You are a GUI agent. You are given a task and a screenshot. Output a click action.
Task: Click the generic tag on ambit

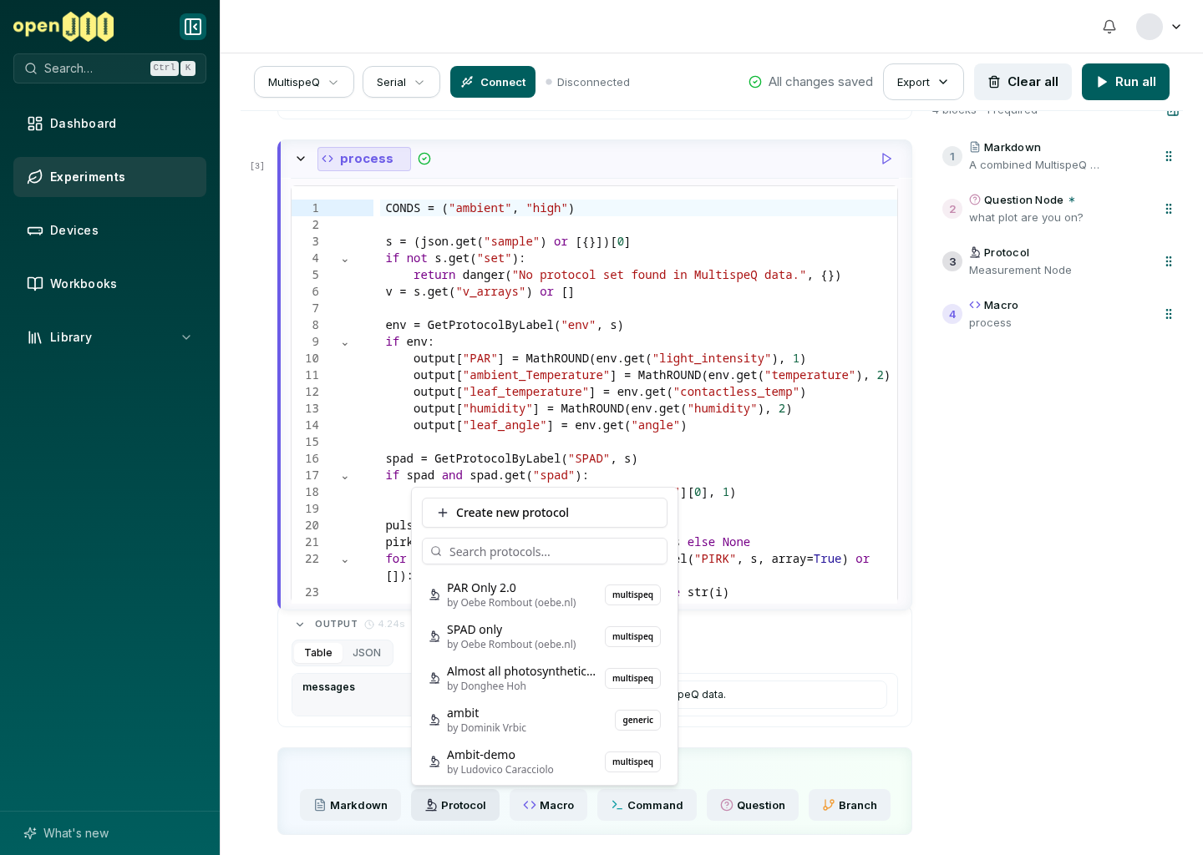638,720
